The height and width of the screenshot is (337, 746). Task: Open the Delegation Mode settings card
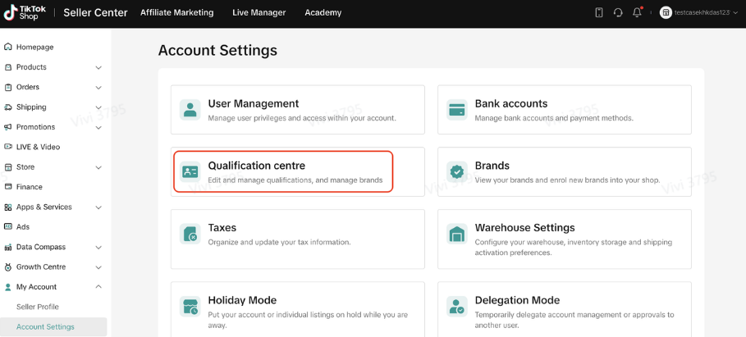(x=564, y=307)
